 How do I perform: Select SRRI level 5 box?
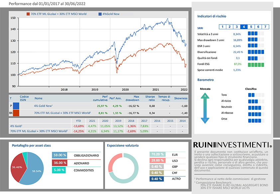[251, 27]
